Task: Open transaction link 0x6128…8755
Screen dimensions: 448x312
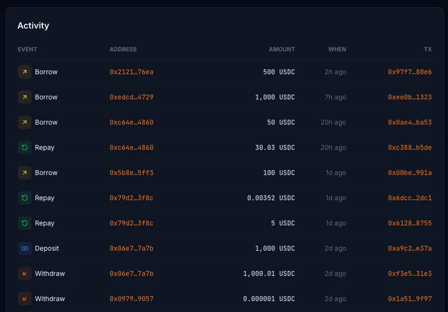Action: [410, 223]
